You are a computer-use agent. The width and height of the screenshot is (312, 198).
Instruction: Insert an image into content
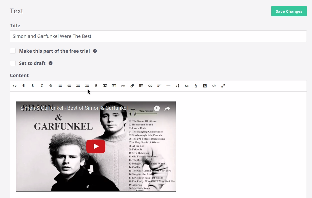tap(105, 86)
